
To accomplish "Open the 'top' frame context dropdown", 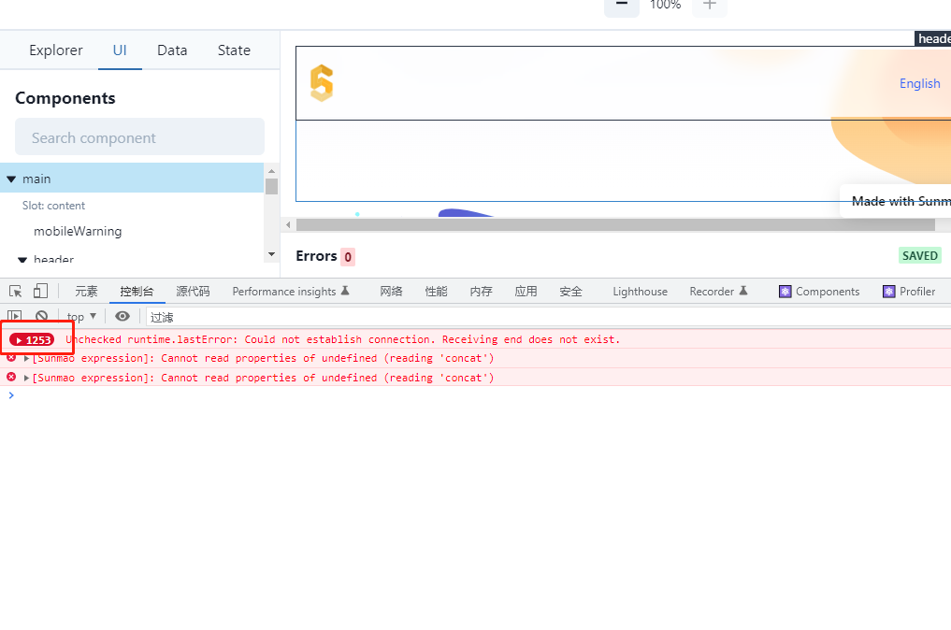I will [x=80, y=317].
